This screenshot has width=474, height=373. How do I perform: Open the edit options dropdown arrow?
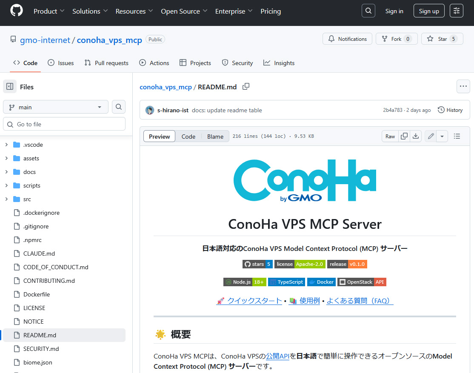pyautogui.click(x=442, y=137)
